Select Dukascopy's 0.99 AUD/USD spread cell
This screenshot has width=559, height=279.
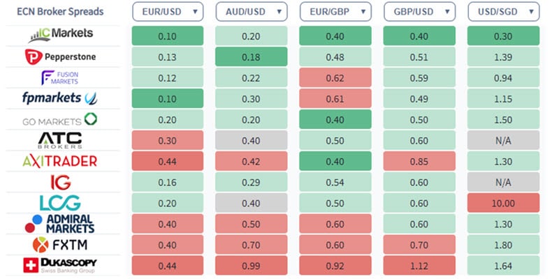(x=252, y=266)
